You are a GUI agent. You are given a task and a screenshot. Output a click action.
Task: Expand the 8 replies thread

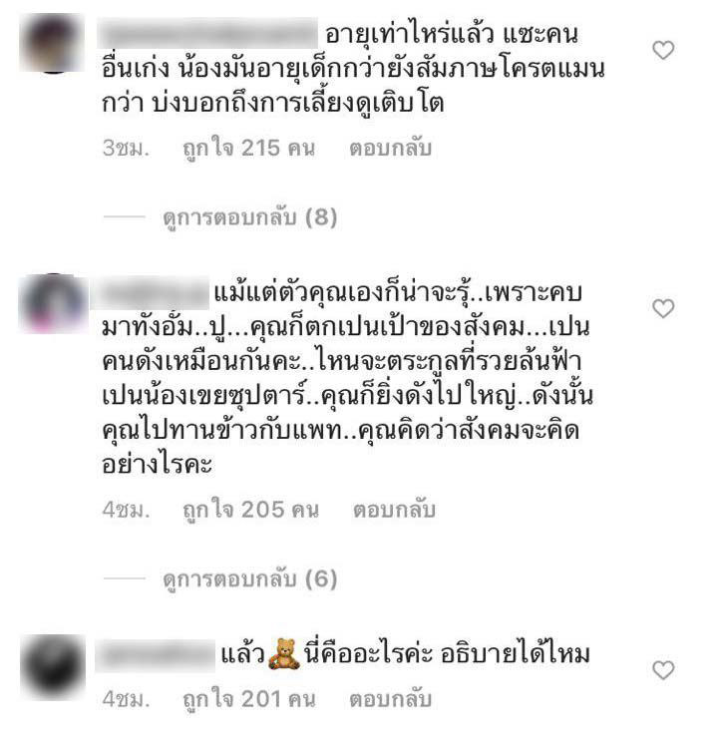point(250,217)
